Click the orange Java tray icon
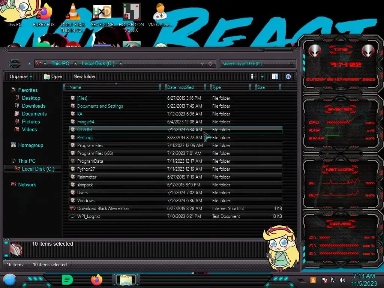 point(313,280)
